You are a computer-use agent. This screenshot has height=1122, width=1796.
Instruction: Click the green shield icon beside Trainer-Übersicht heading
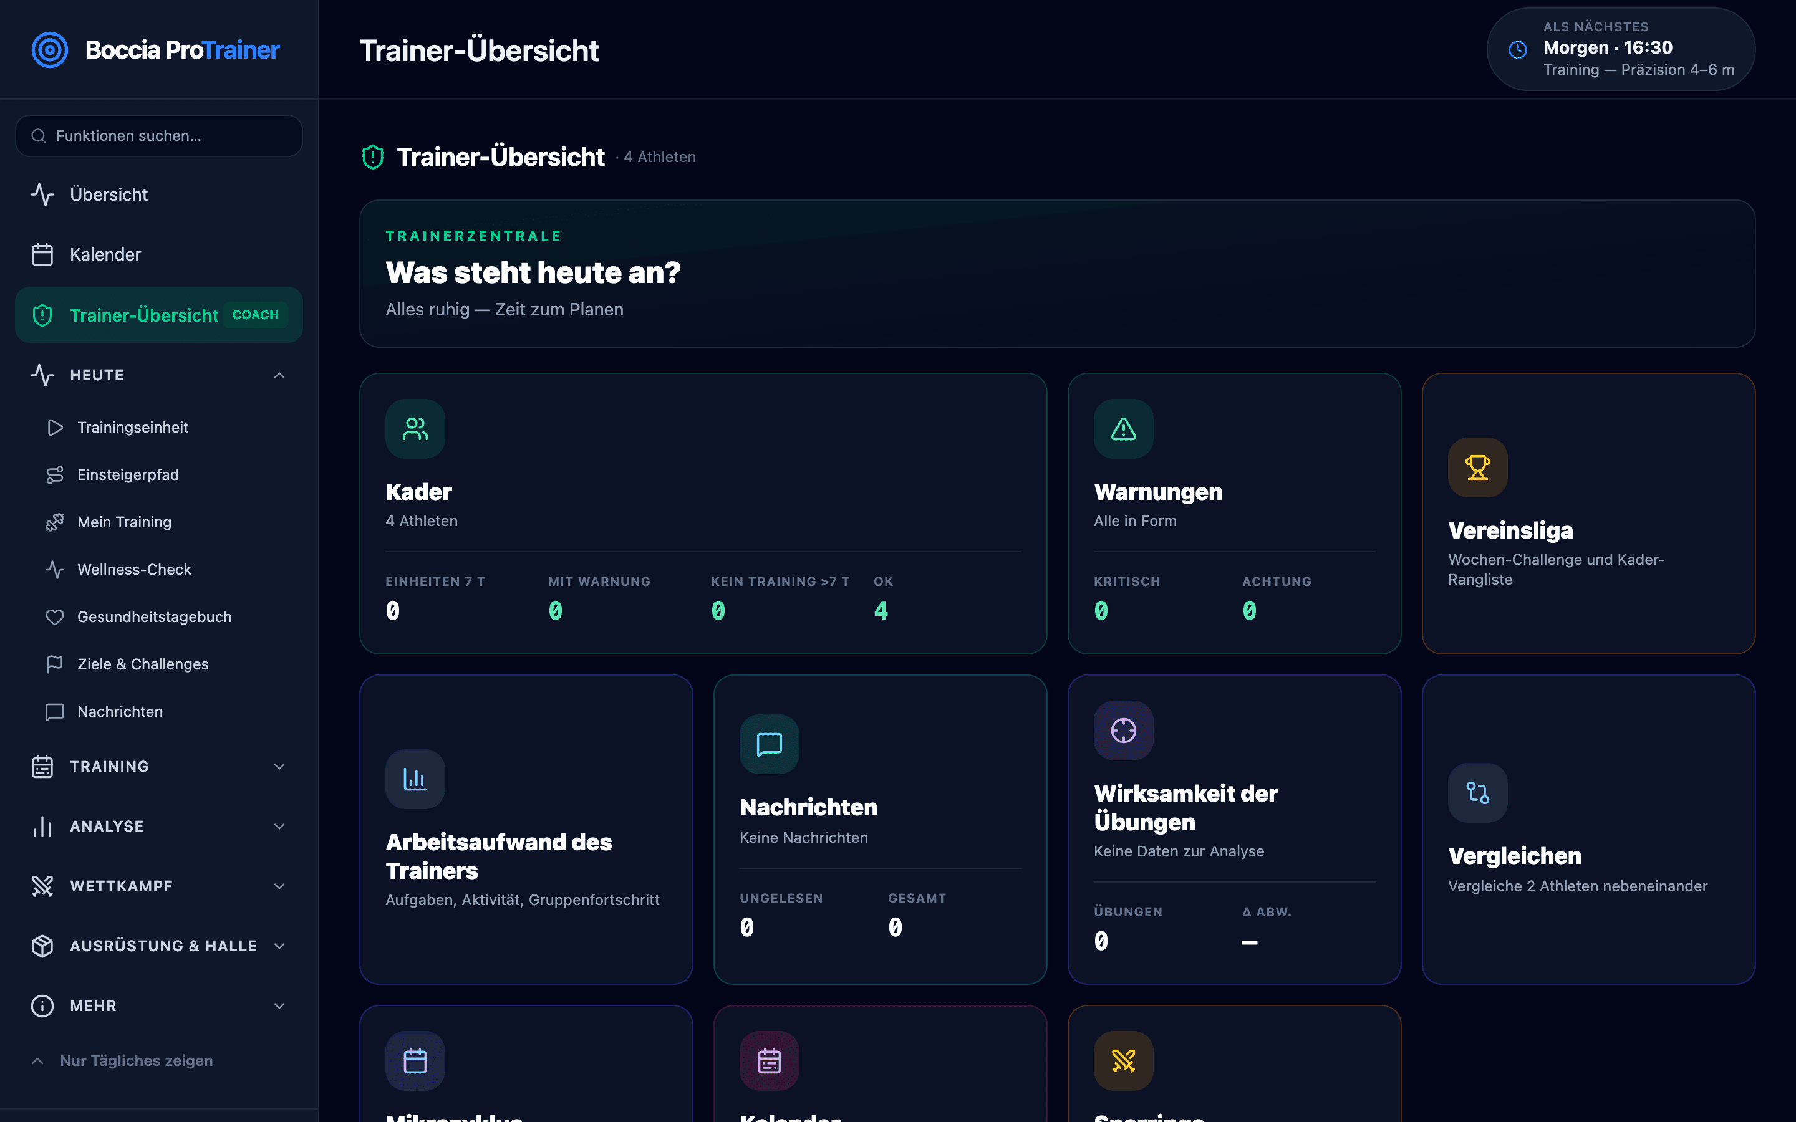point(372,157)
